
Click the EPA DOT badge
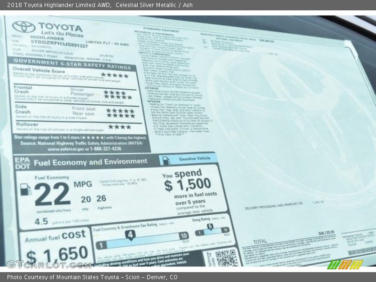[x=22, y=163]
